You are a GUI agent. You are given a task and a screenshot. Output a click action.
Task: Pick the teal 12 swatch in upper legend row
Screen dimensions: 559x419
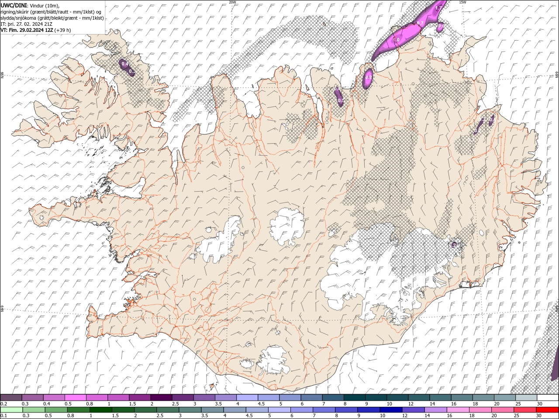(419, 398)
